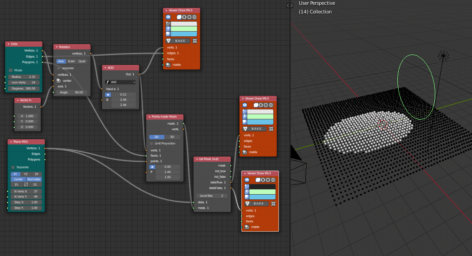
Task: Enable the Mode checkbox in the Circle node
Action: [11, 70]
